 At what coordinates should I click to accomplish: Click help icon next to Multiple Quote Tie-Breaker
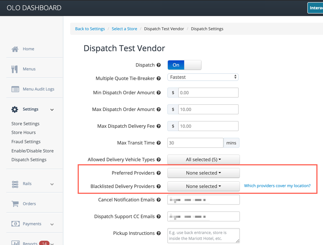pyautogui.click(x=159, y=78)
